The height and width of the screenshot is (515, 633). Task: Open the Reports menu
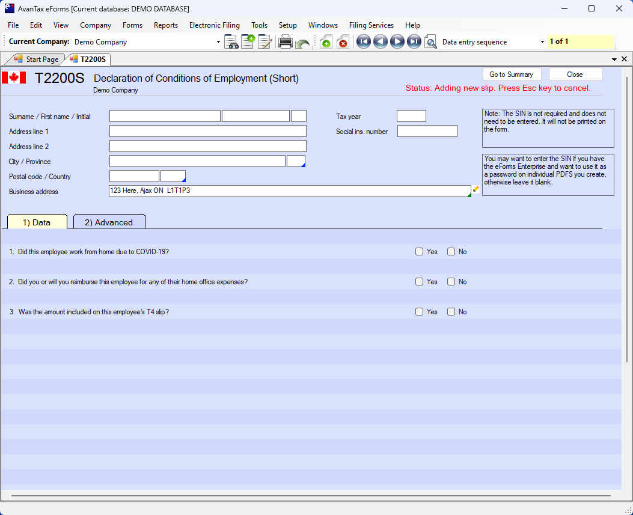pyautogui.click(x=166, y=25)
